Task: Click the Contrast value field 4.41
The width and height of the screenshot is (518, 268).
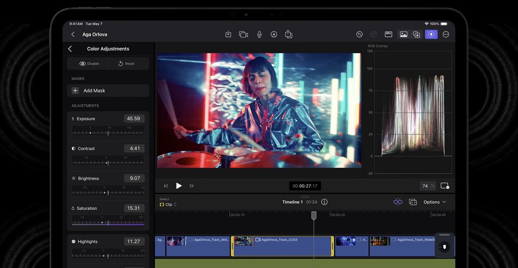Action: [134, 148]
